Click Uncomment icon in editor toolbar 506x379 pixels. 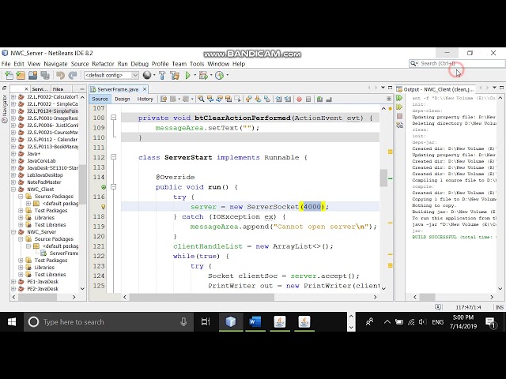pyautogui.click(x=329, y=99)
